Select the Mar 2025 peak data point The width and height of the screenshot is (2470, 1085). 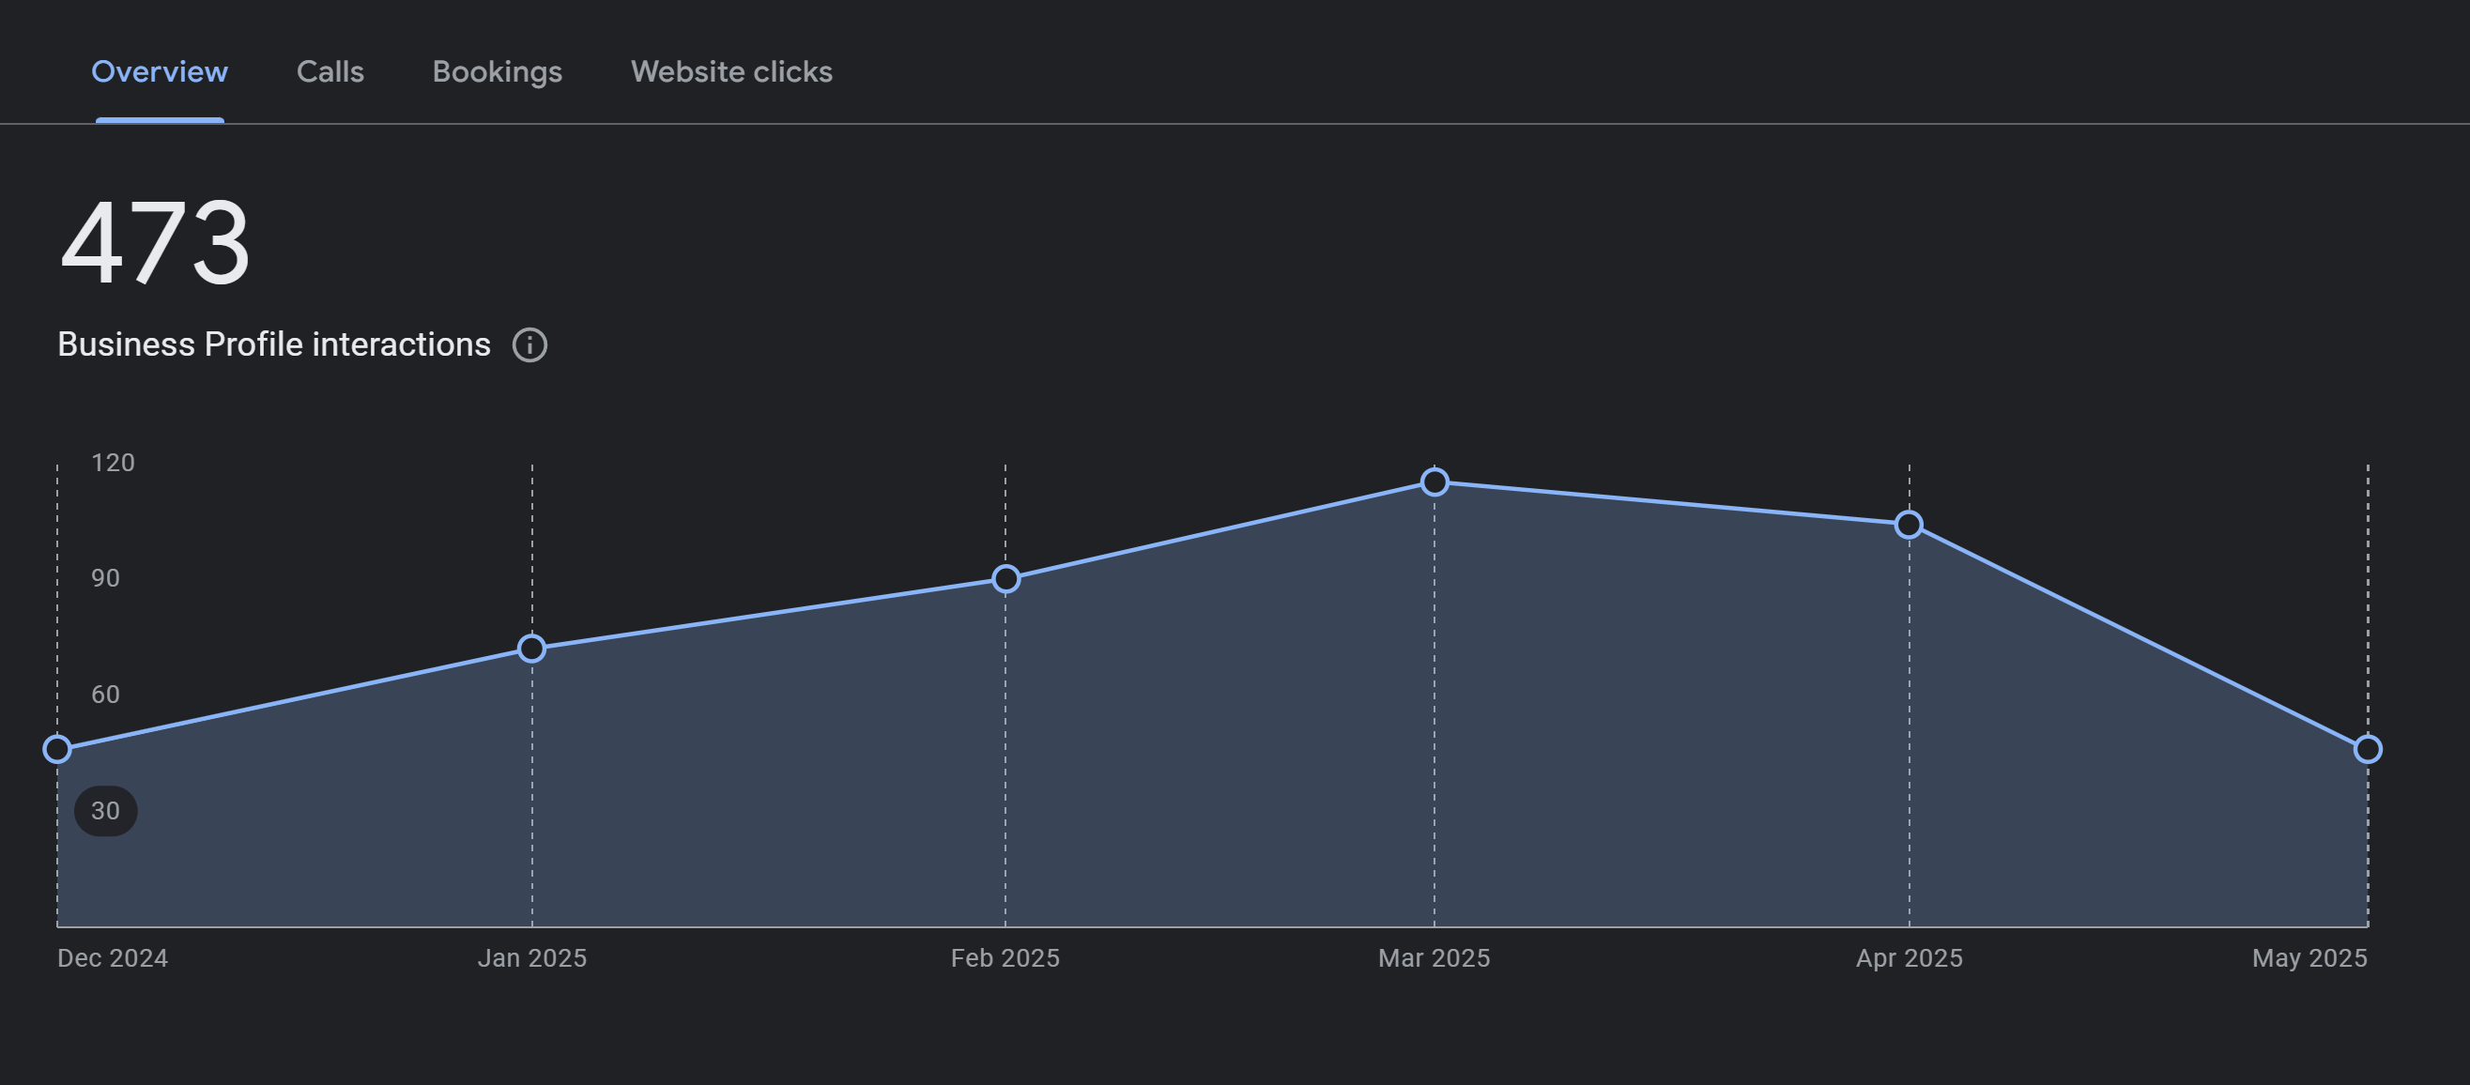[x=1434, y=482]
